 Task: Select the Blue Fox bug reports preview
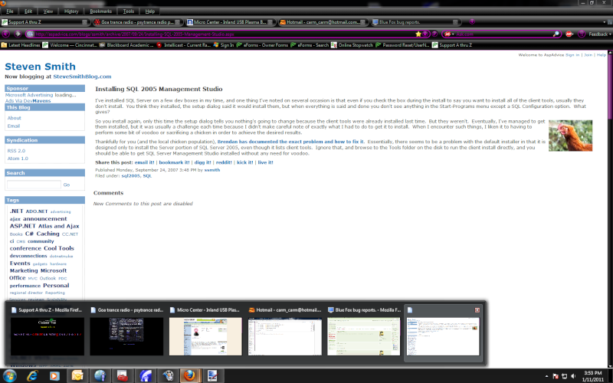pos(364,332)
